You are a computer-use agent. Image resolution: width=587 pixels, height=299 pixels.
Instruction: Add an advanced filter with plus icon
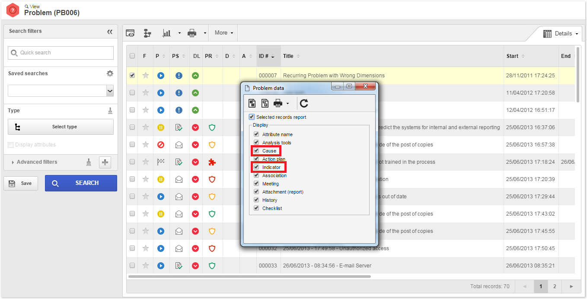click(105, 162)
